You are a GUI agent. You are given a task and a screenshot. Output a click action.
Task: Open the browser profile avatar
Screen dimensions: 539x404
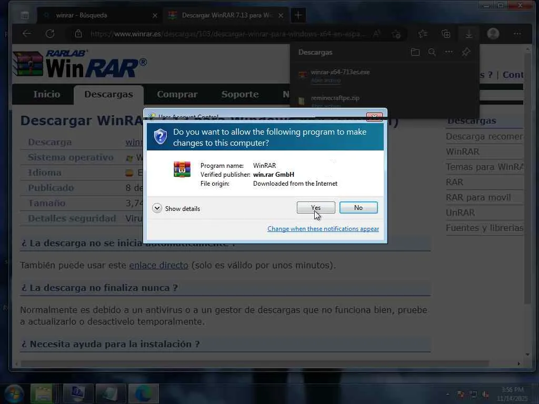493,34
